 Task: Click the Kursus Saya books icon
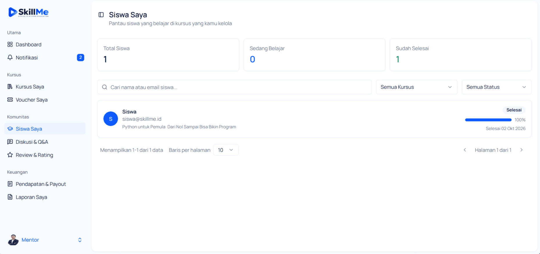(x=10, y=87)
